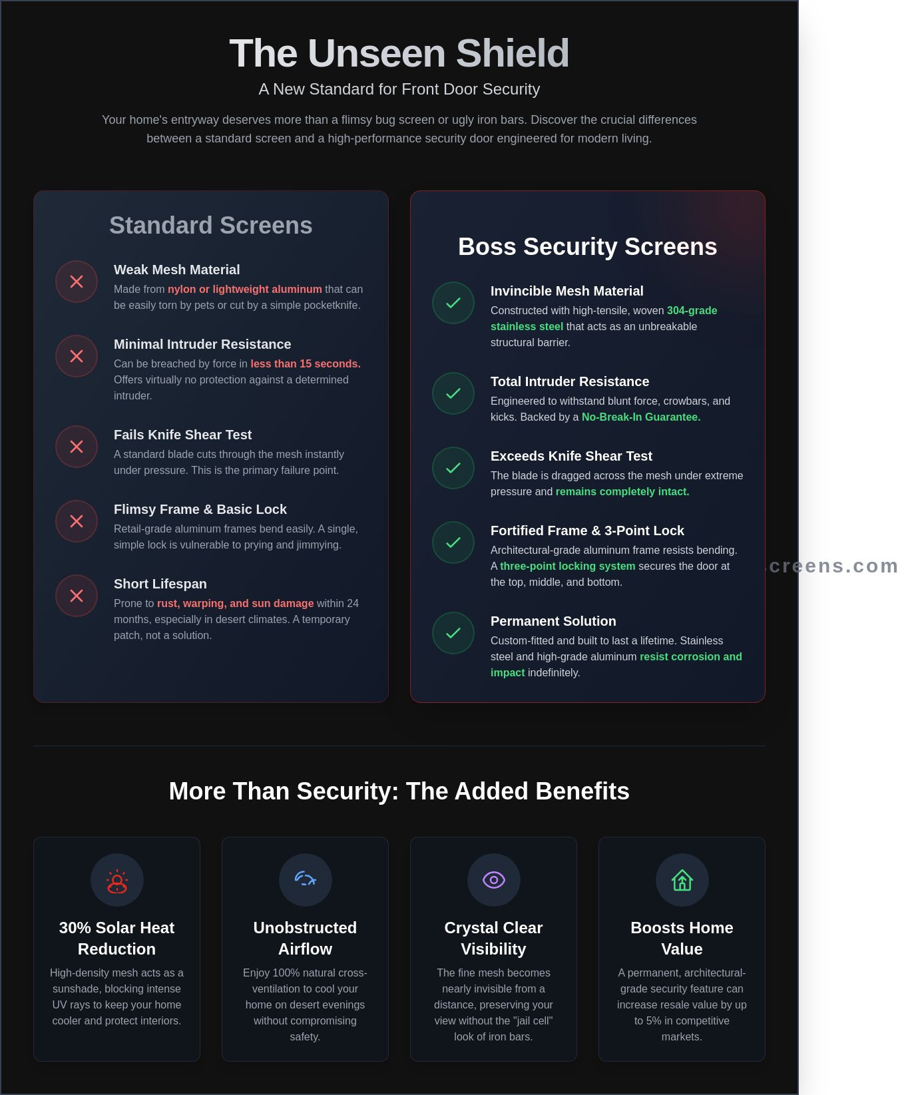Click the airflow icon above Unobstructed Airflow
Image resolution: width=910 pixels, height=1095 pixels.
point(306,880)
